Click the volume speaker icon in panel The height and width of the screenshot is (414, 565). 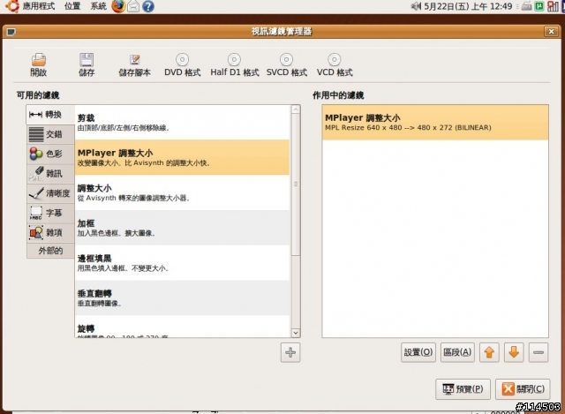pos(416,6)
